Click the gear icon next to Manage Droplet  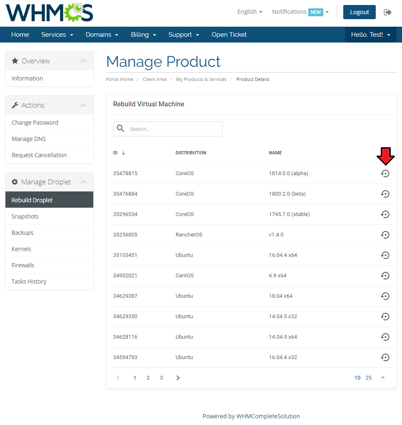coord(15,182)
